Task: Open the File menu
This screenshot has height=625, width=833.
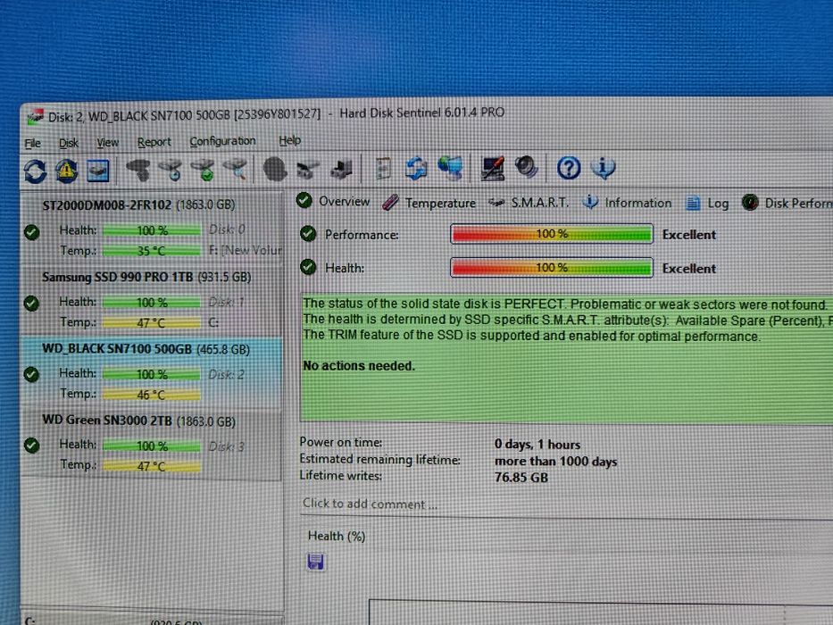Action: [x=32, y=144]
